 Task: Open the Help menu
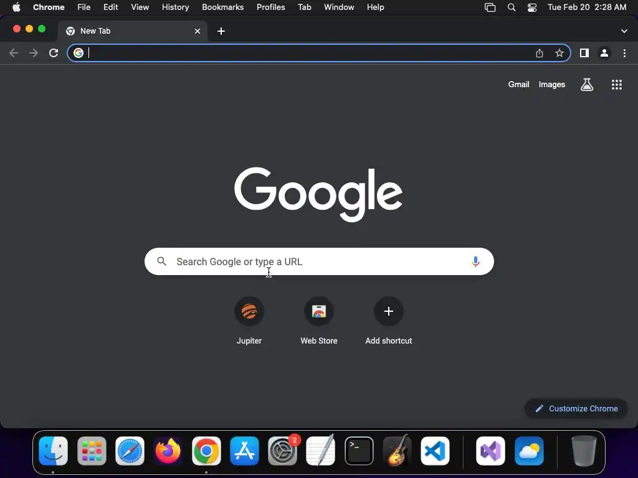376,7
